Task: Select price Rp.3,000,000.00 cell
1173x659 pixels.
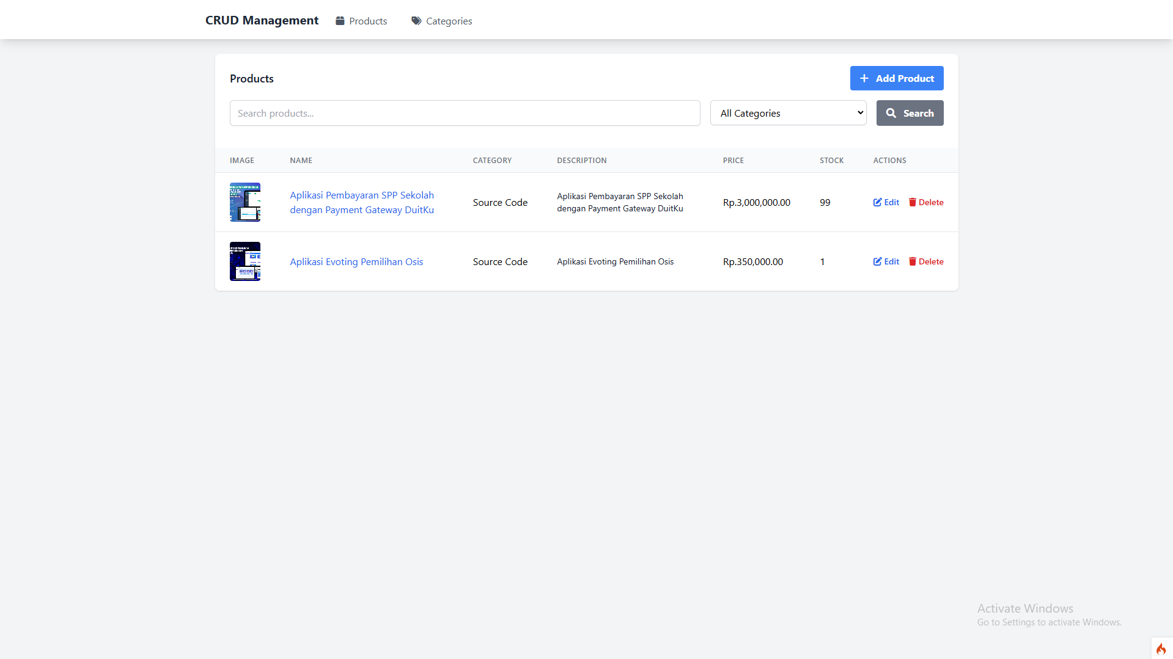Action: click(757, 202)
